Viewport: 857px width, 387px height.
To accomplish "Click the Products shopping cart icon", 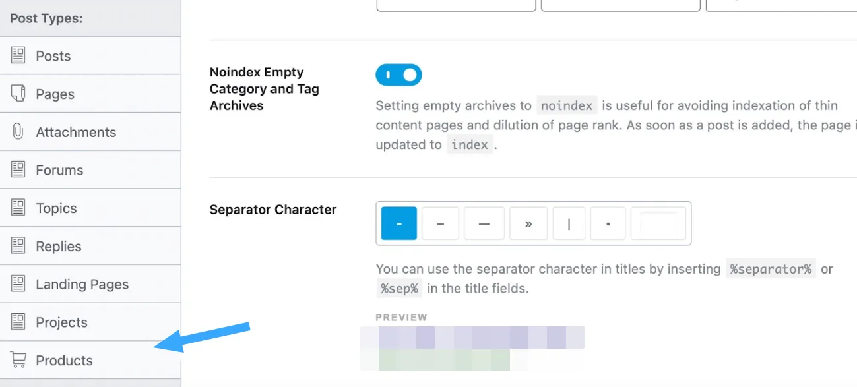I will pos(18,360).
